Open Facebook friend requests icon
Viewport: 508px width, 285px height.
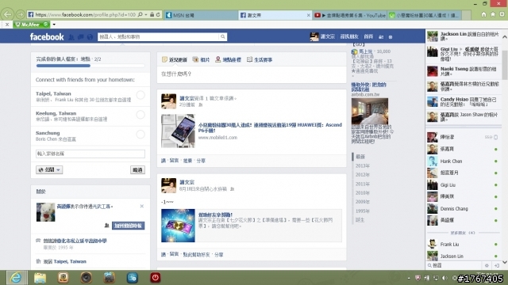[x=71, y=37]
